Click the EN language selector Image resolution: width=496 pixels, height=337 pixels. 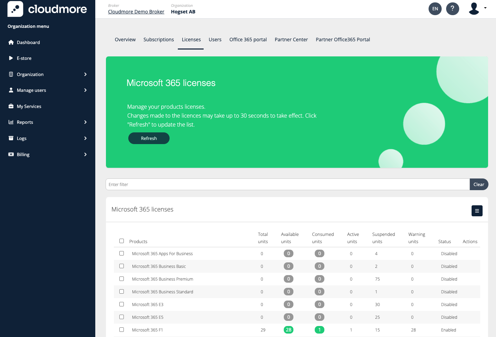[x=435, y=9]
